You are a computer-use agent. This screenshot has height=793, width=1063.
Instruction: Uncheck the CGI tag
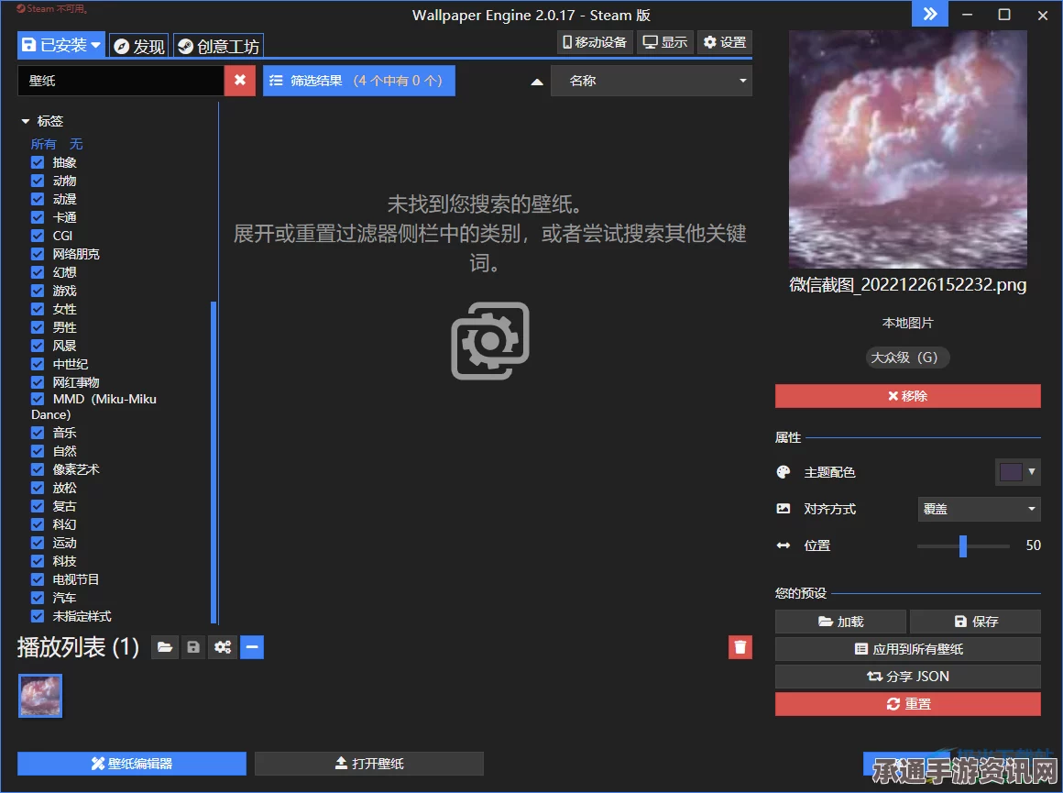click(x=38, y=236)
